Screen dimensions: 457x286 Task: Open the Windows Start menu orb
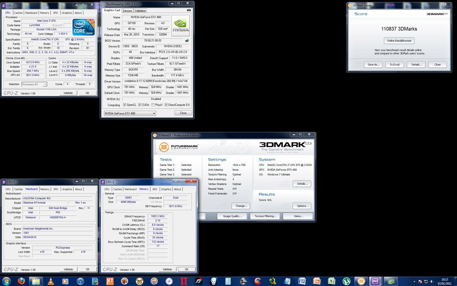click(x=6, y=281)
